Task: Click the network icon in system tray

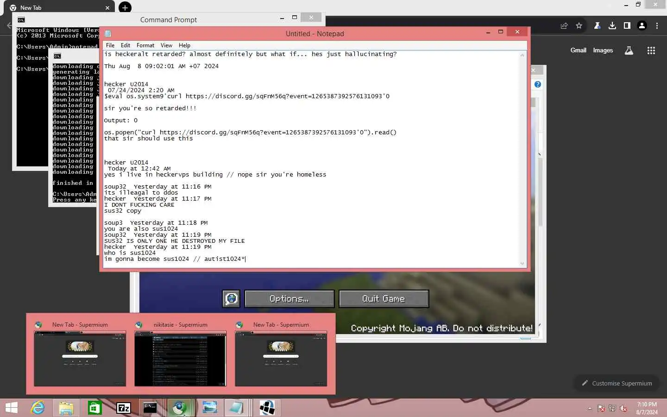Action: [x=612, y=408]
